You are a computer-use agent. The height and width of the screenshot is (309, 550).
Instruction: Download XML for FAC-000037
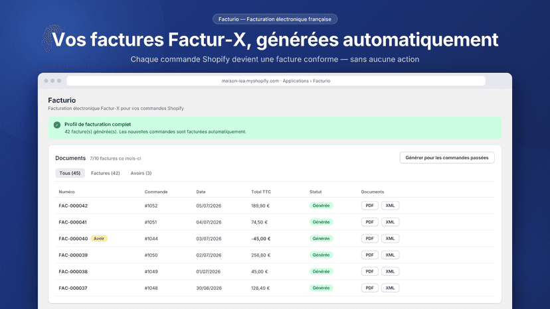390,288
